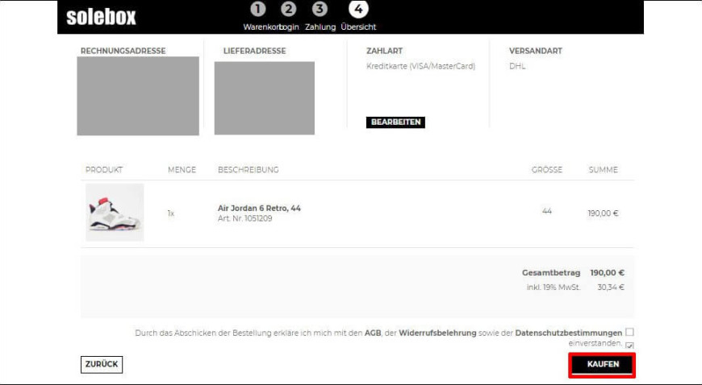The image size is (702, 385).
Task: Click product name Air Jordan 6 Retro, 44
Action: click(259, 208)
